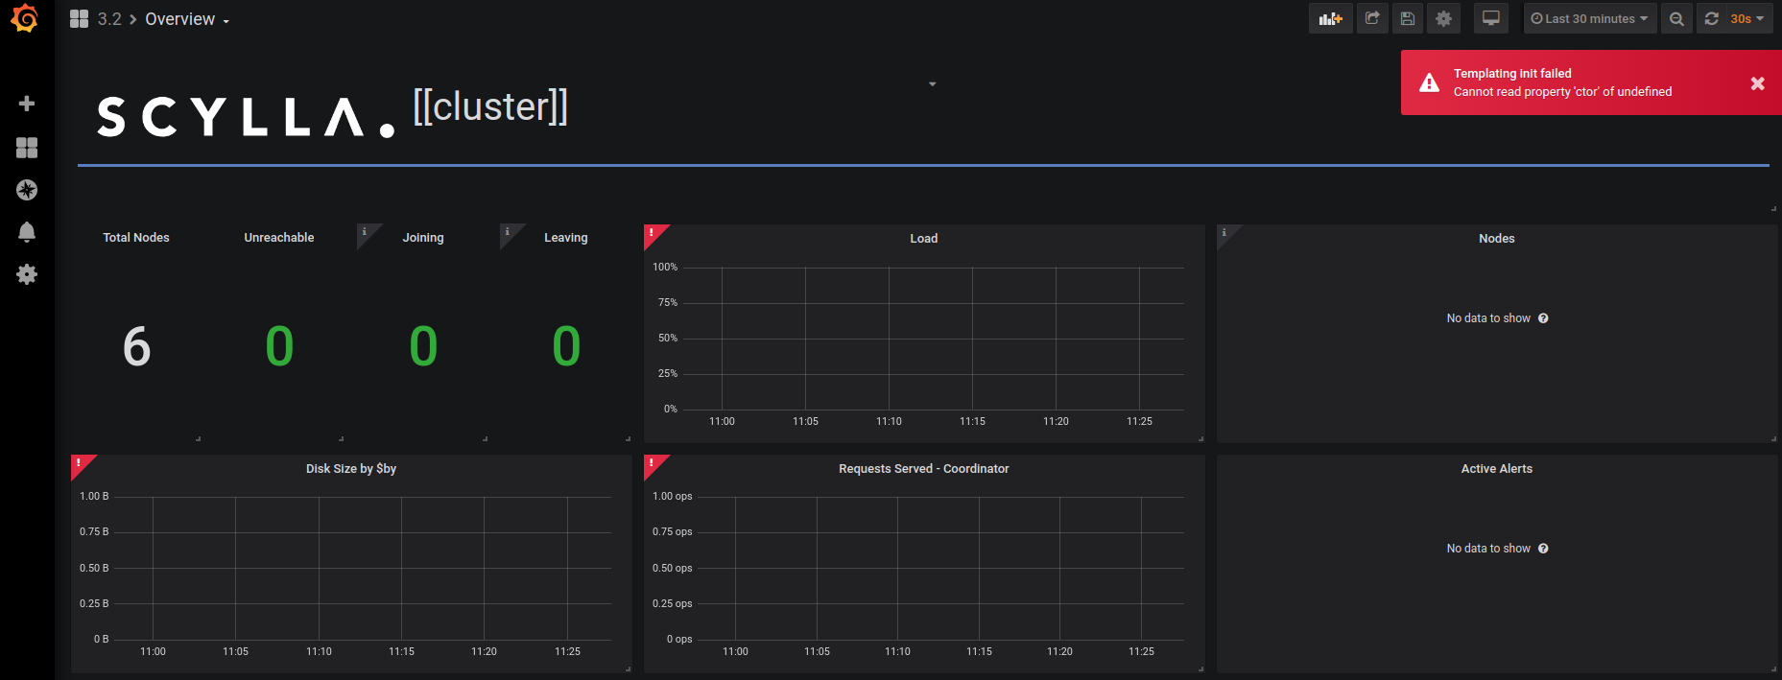1782x680 pixels.
Task: Click the 100% label on Load chart axis
Action: (665, 267)
